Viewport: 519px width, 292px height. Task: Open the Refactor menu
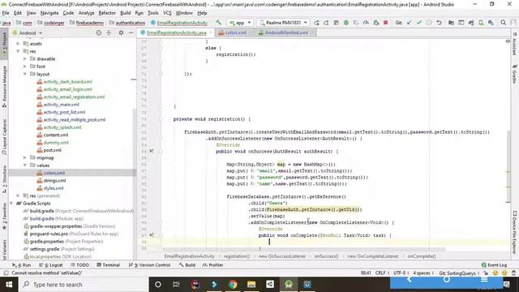coord(107,13)
